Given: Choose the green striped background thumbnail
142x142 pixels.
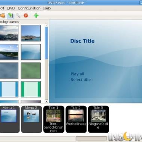Looking at the screenshot, I should click(x=31, y=89).
